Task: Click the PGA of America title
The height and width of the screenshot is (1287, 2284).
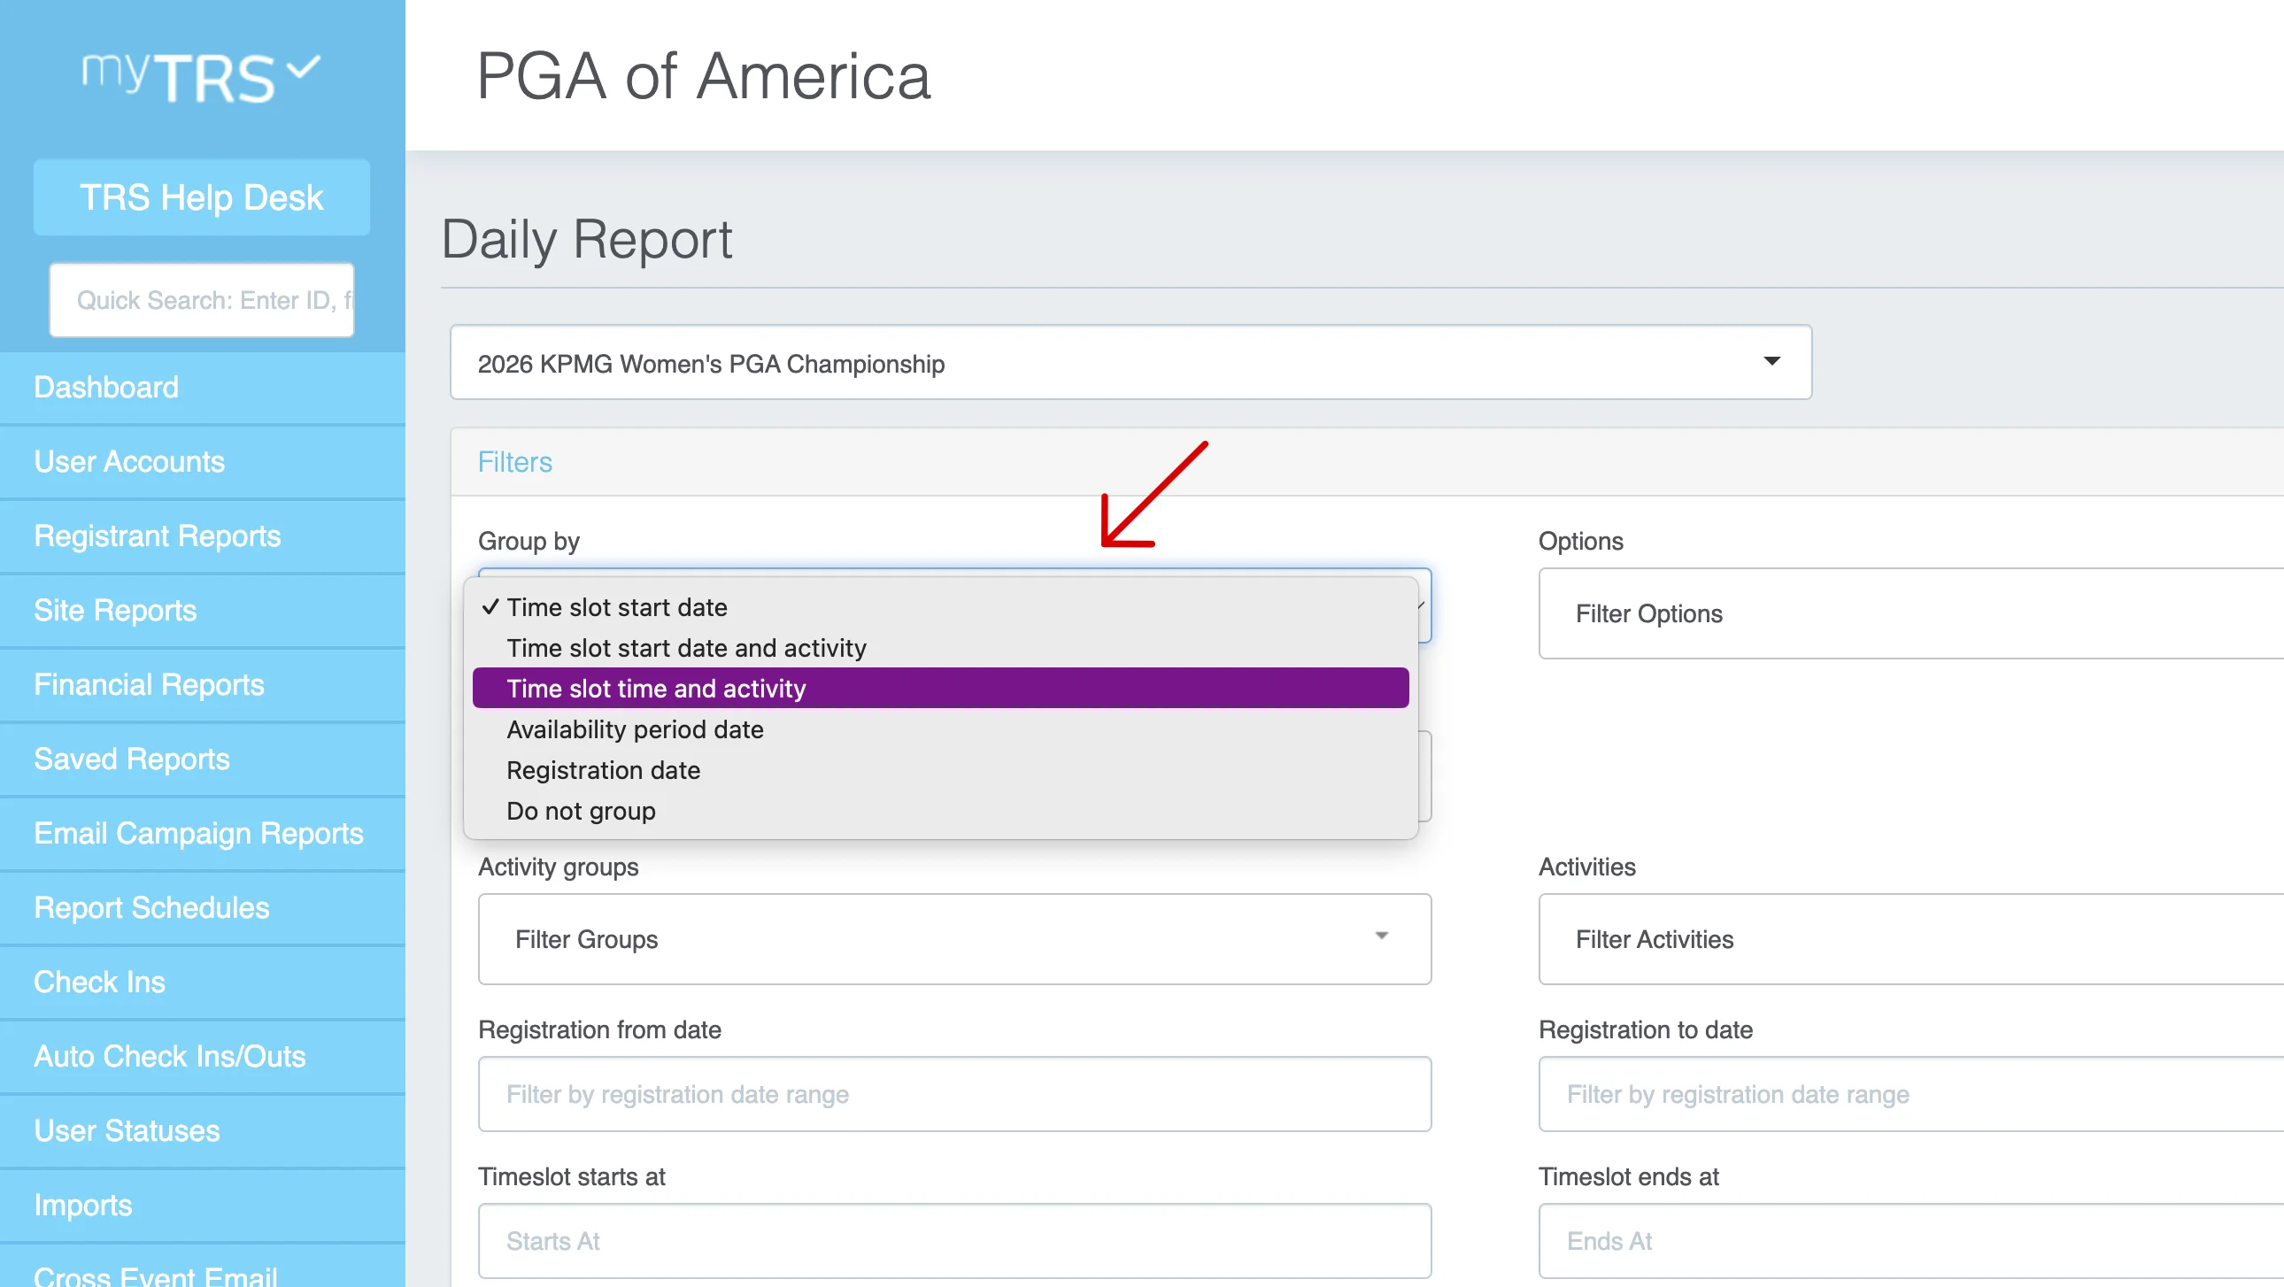Action: click(x=703, y=76)
